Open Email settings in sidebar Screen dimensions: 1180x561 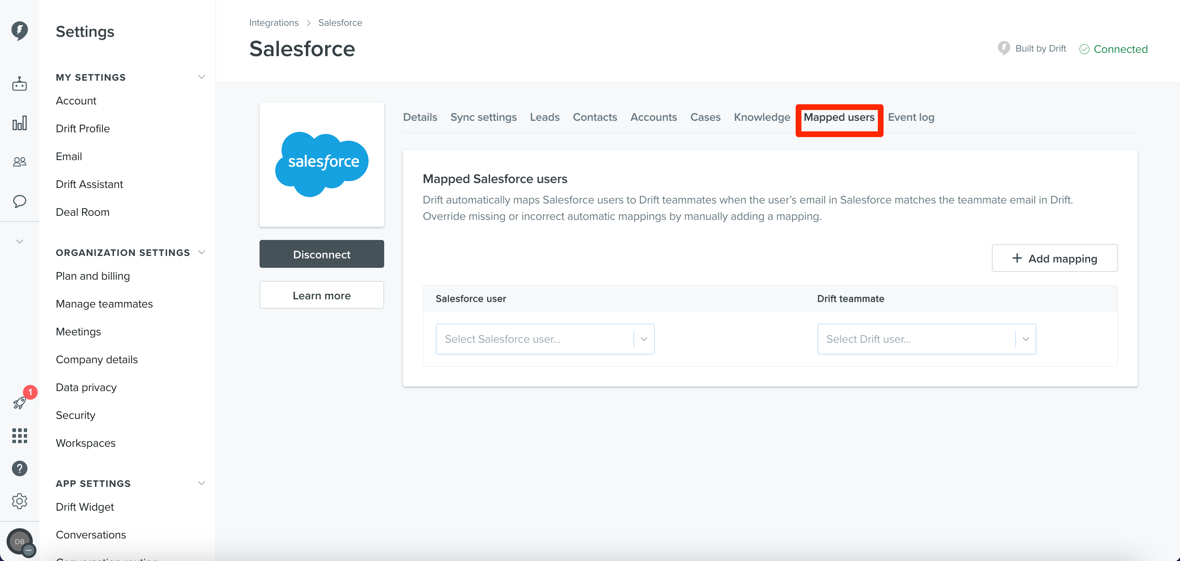point(69,156)
